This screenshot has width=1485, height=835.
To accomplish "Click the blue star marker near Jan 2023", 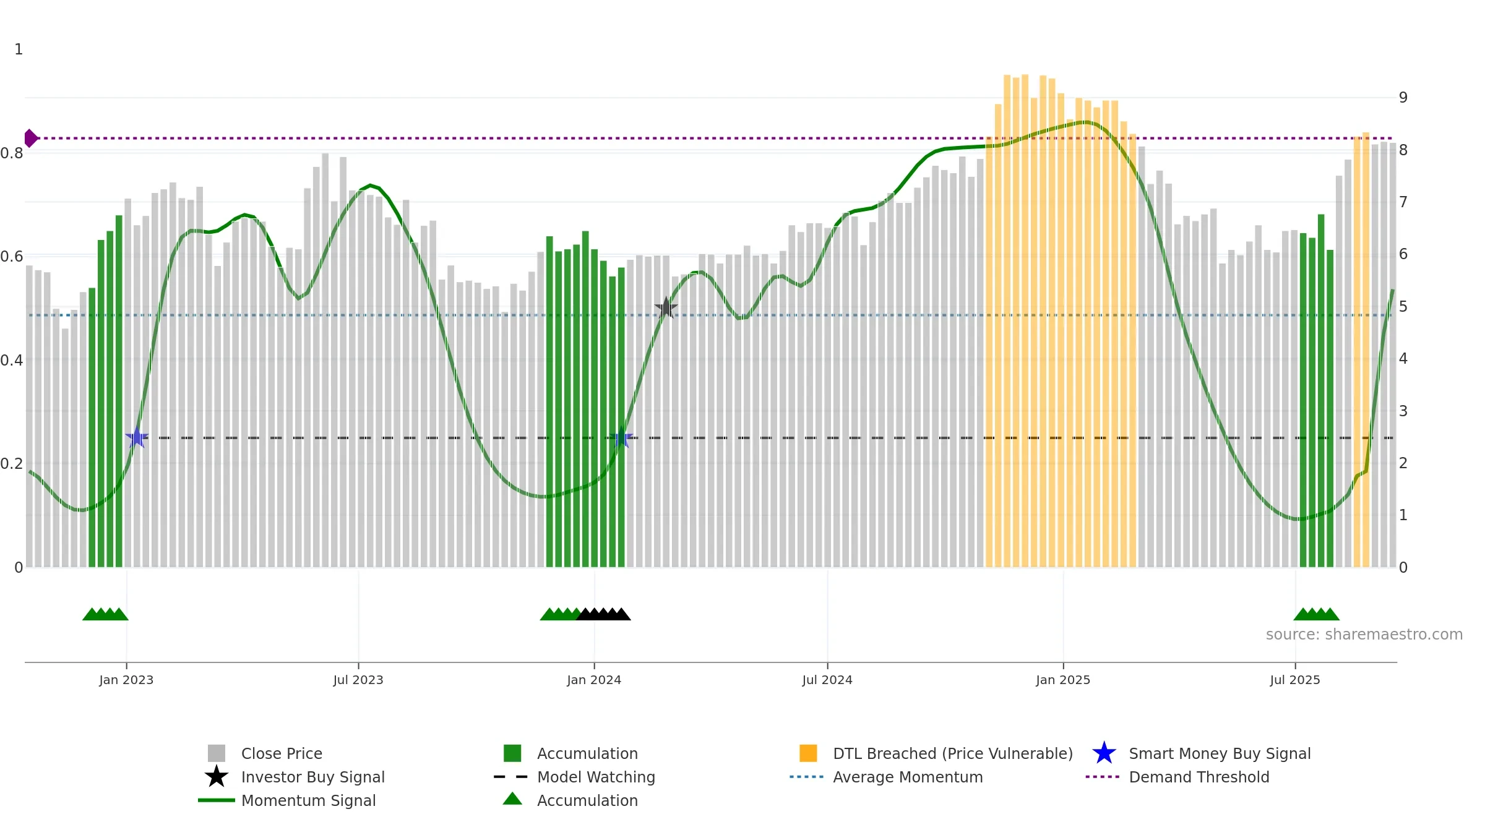I will (137, 437).
